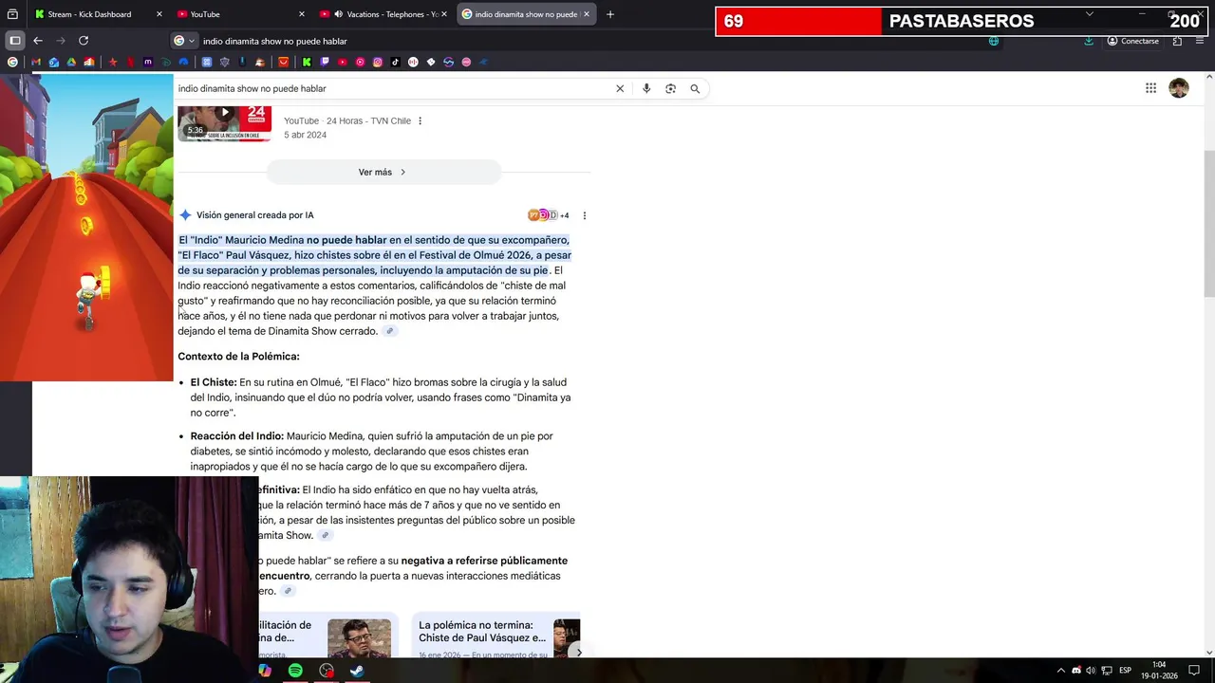Open the search engine selector dropdown
The image size is (1215, 683).
click(184, 41)
